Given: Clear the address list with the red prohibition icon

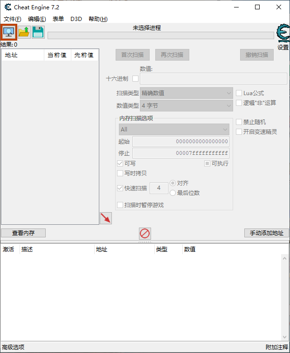Looking at the screenshot, I should (x=145, y=233).
